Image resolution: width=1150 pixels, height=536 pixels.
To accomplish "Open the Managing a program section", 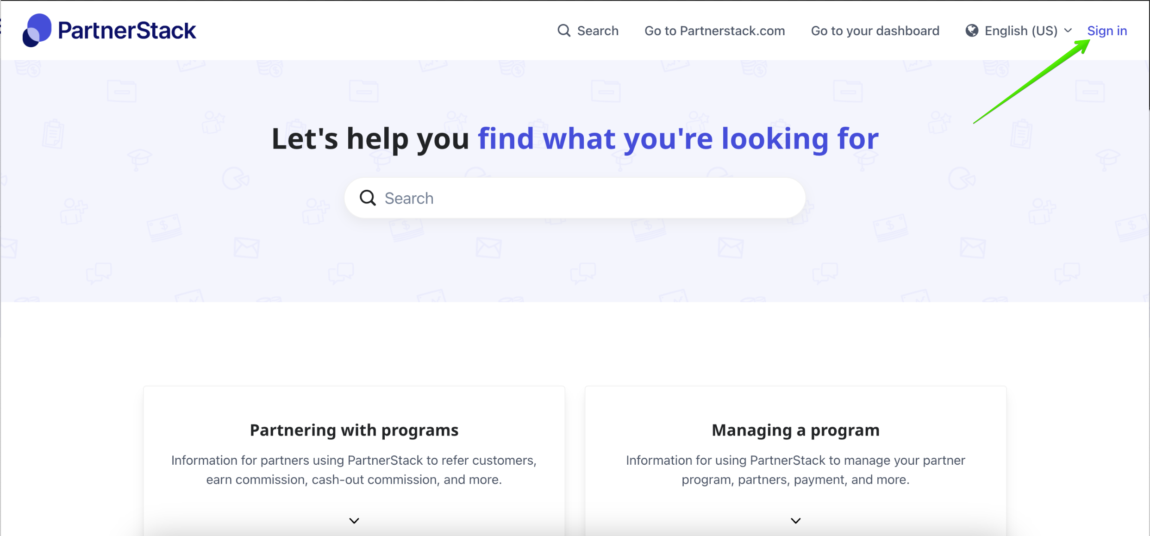I will (x=795, y=430).
